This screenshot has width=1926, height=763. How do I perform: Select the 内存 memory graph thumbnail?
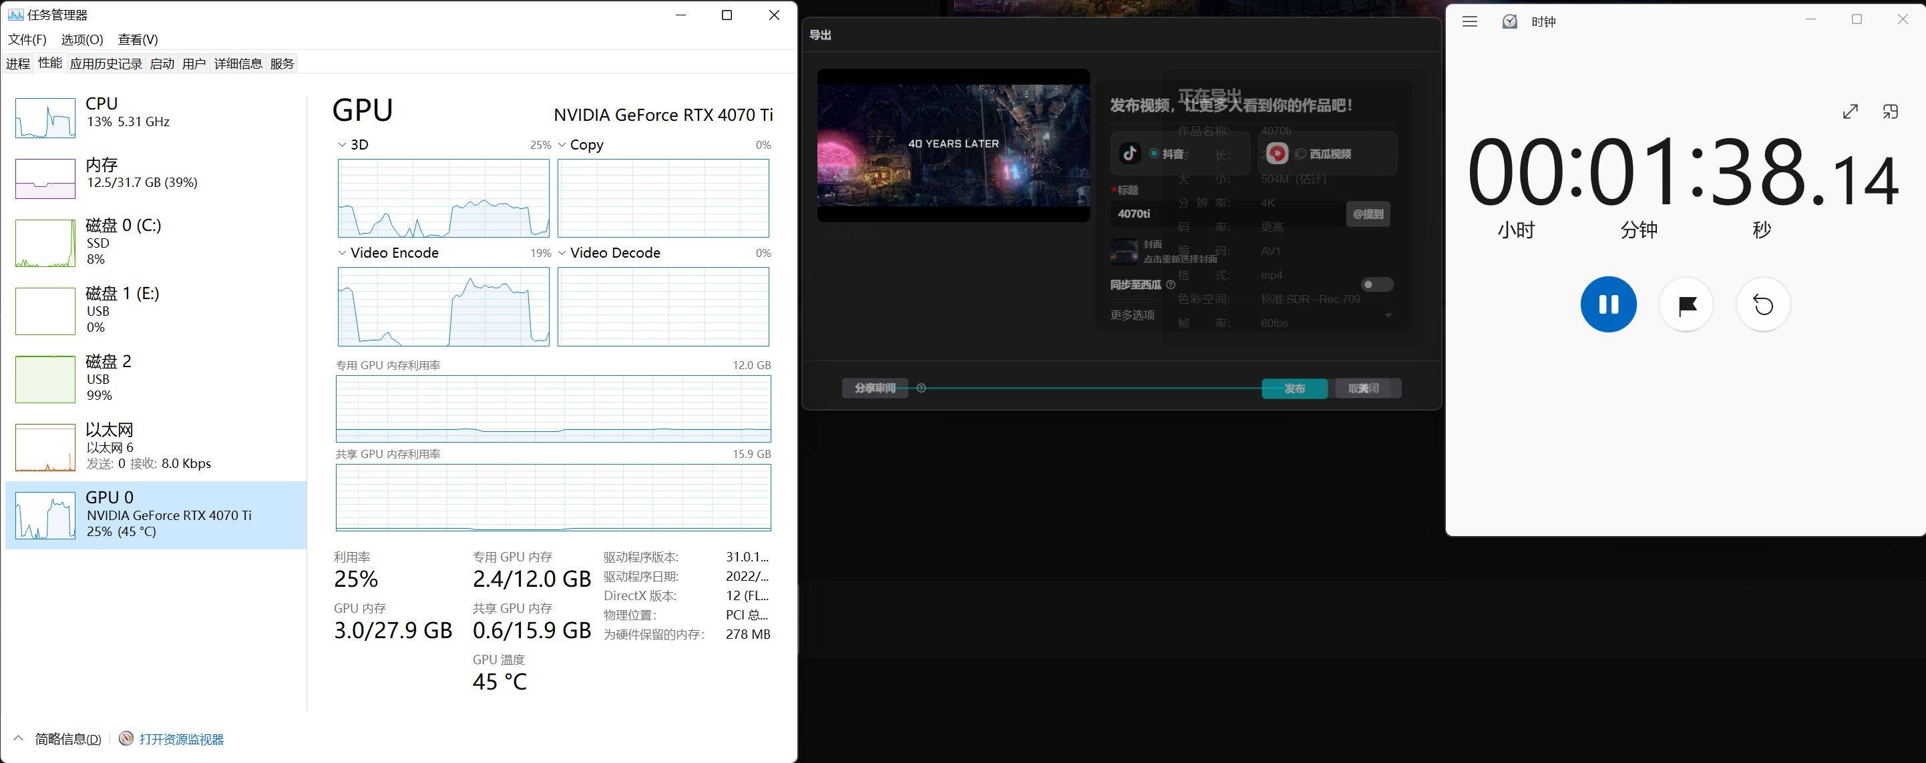[x=45, y=179]
